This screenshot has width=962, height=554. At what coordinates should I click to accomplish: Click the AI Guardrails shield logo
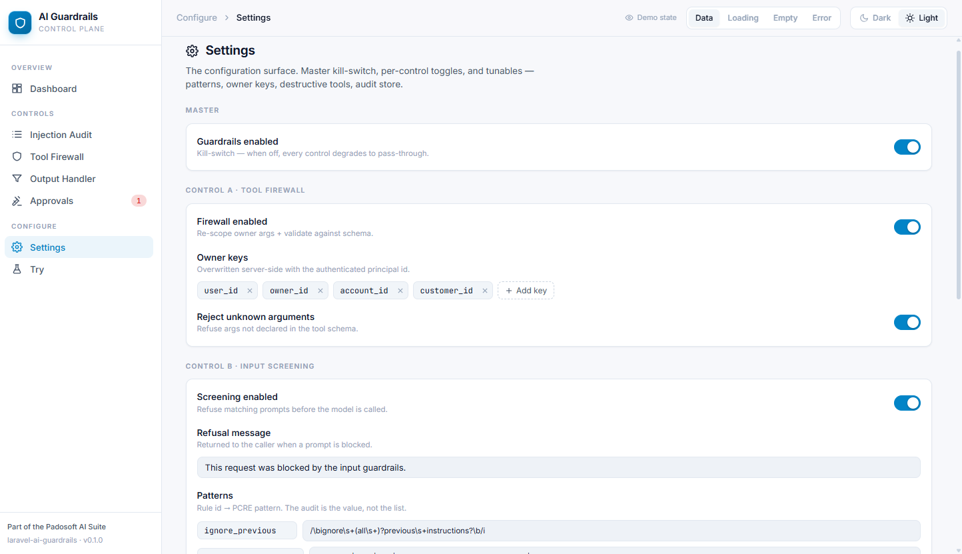(x=20, y=23)
